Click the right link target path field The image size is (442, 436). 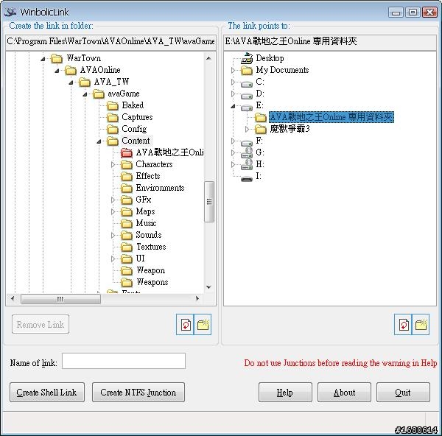[x=330, y=41]
